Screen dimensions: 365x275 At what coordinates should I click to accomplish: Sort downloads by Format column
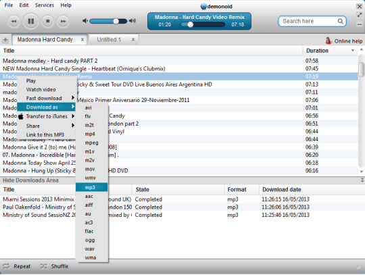coord(241,190)
